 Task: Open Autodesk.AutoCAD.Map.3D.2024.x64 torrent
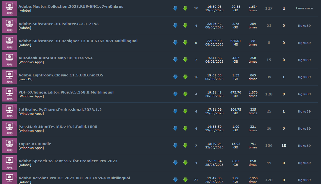pyautogui.click(x=55, y=58)
